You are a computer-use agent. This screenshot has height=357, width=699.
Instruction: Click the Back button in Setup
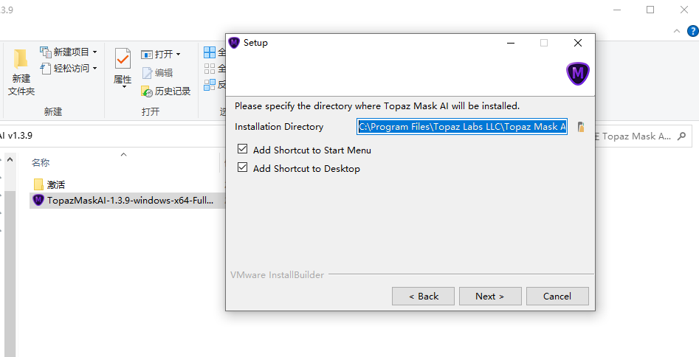pos(423,297)
